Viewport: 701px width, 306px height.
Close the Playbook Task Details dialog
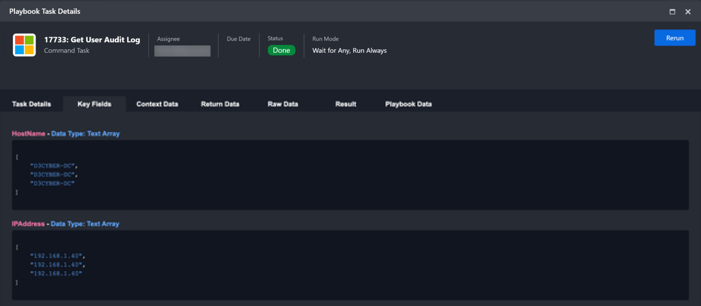click(688, 12)
